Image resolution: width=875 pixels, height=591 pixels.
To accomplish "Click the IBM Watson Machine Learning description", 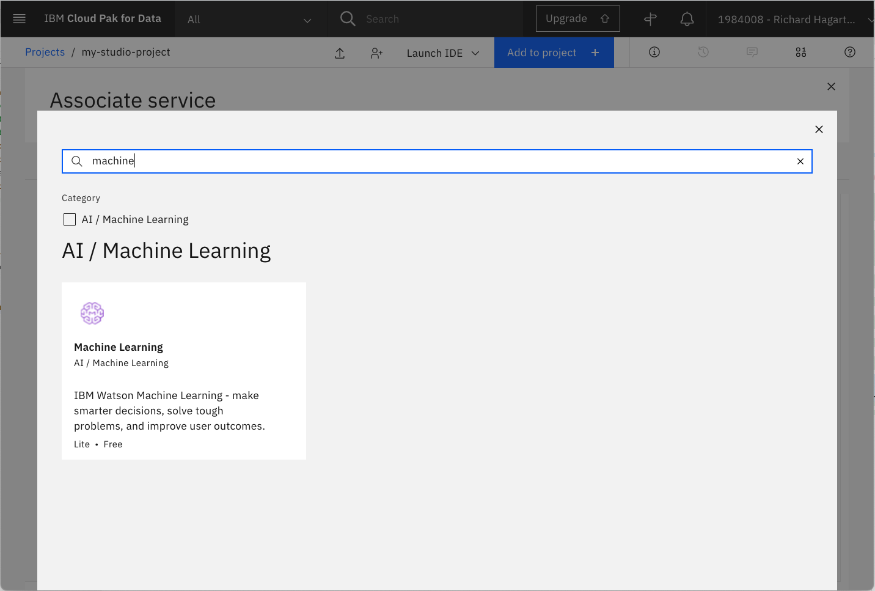I will tap(170, 411).
